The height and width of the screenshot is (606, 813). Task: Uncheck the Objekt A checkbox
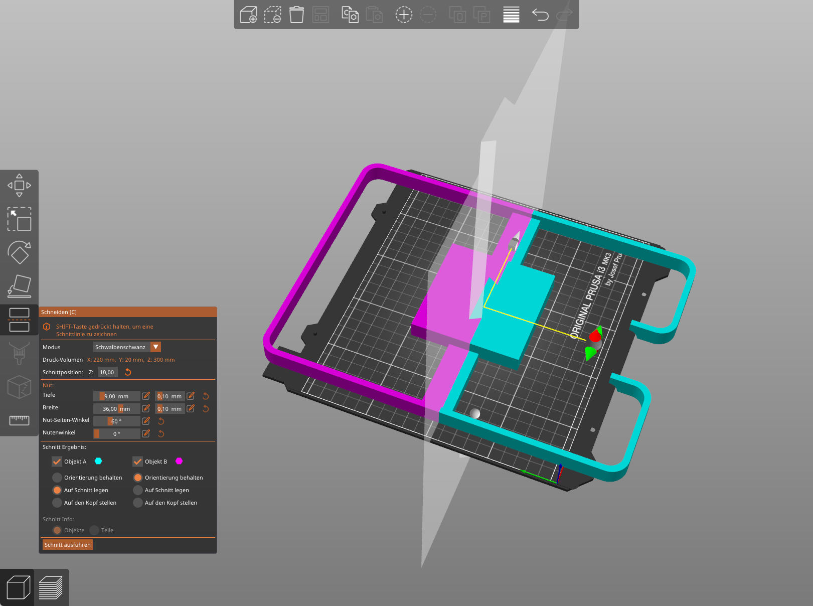57,462
